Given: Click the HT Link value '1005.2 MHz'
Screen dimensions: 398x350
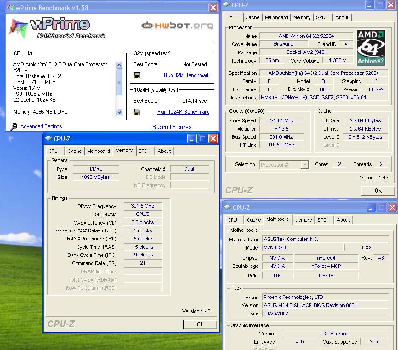Looking at the screenshot, I should coord(281,145).
